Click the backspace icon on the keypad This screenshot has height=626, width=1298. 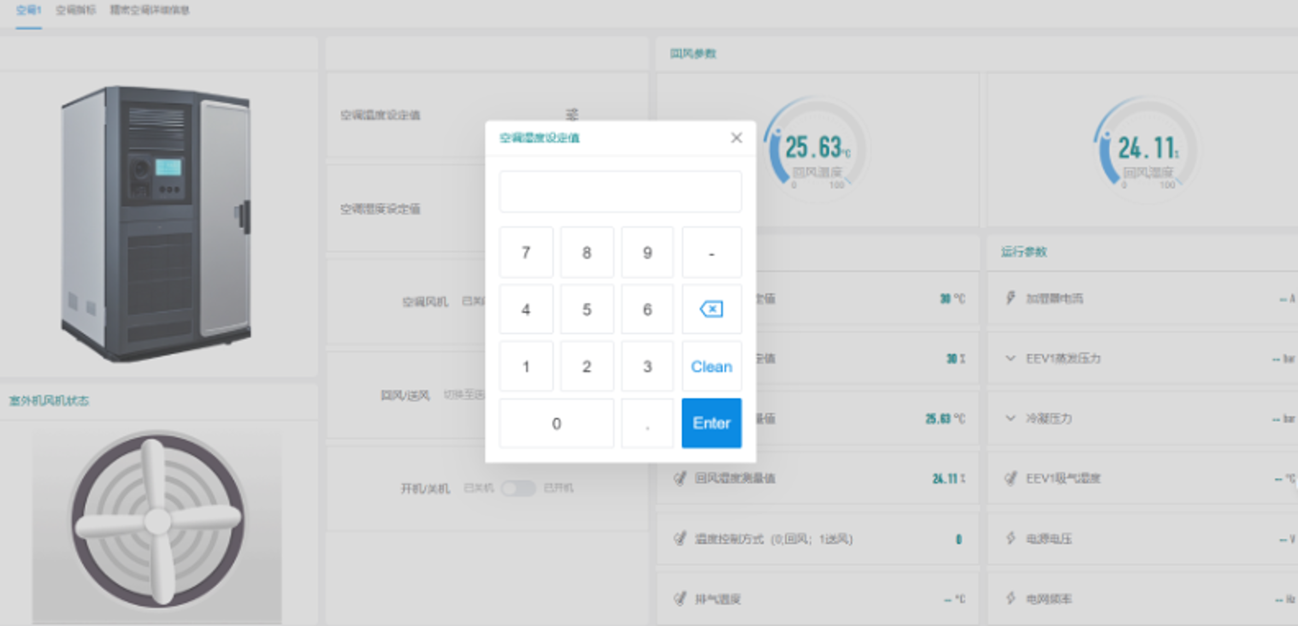coord(711,309)
